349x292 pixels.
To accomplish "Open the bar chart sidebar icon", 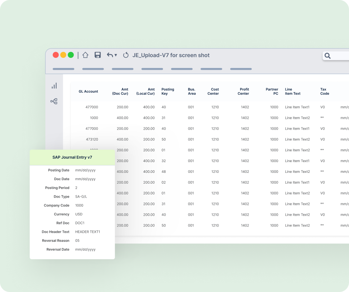I will 54,86.
